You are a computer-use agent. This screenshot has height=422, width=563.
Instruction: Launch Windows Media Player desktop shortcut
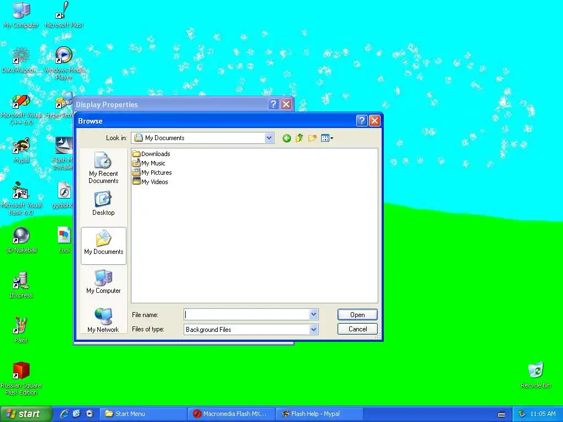64,63
